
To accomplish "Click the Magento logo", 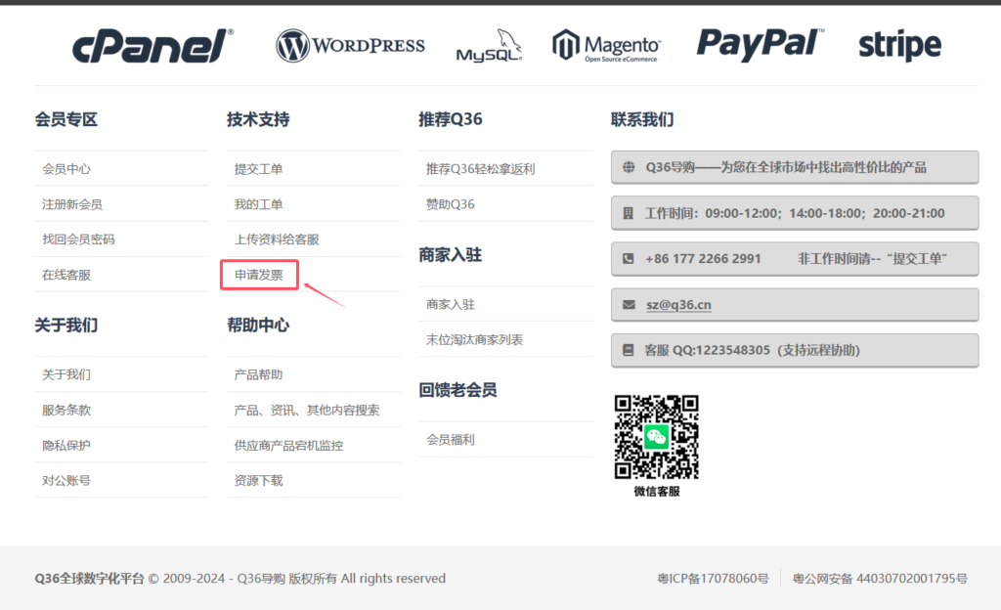I will point(606,45).
